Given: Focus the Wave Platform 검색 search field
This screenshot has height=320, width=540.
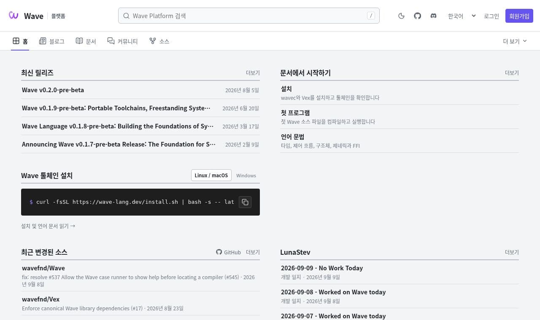Looking at the screenshot, I should coord(249,16).
